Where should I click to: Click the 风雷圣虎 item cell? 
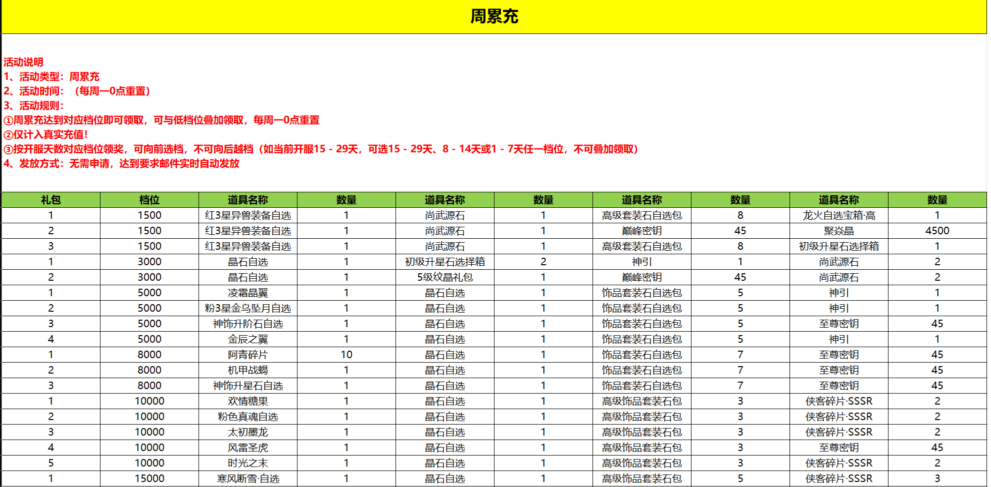click(247, 448)
